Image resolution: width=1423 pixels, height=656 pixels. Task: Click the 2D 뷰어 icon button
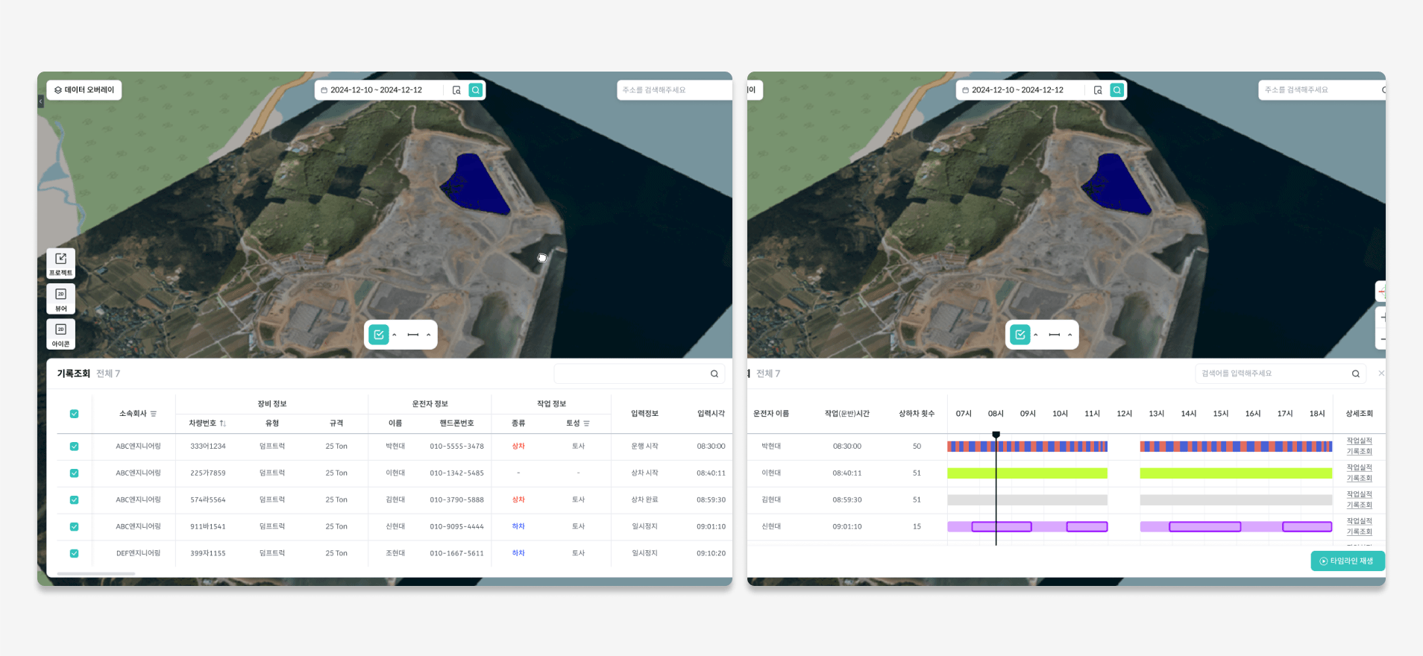60,298
